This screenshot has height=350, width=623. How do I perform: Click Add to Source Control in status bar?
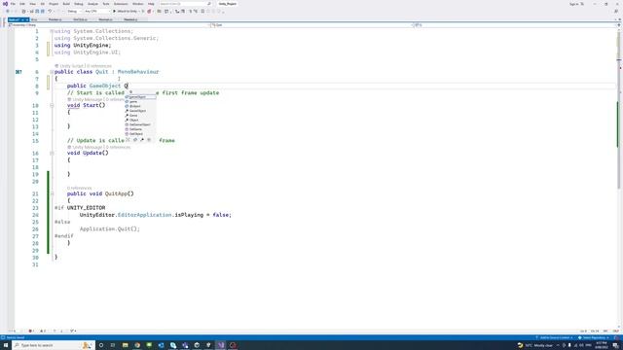(554, 337)
